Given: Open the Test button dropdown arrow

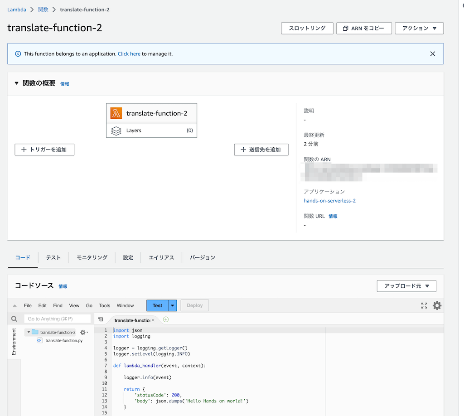Looking at the screenshot, I should (x=173, y=305).
